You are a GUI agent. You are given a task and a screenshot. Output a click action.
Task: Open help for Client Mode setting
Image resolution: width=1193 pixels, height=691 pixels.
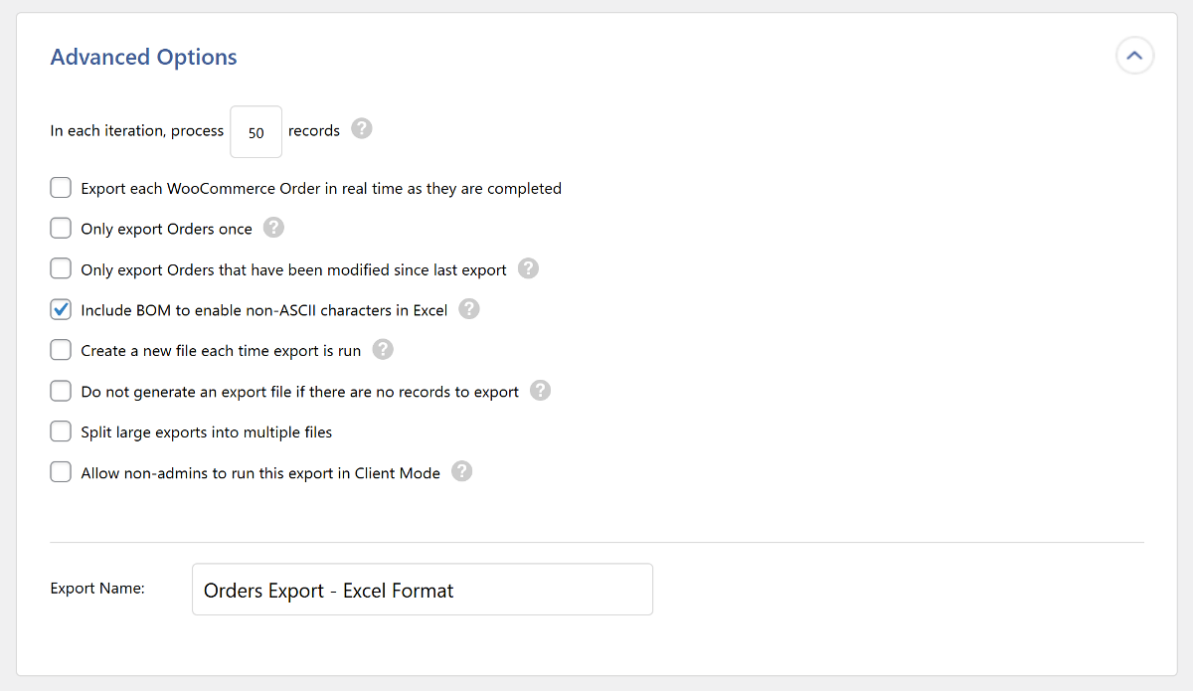461,471
